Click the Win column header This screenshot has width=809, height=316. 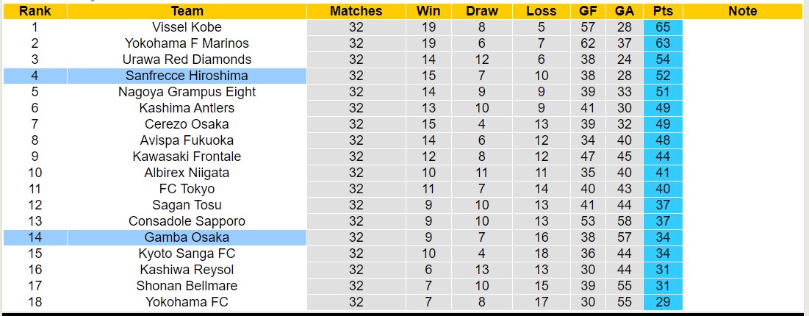428,11
